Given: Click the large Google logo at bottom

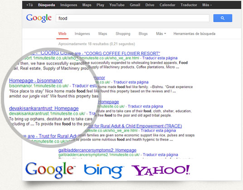Looking at the screenshot, I should pos(50,170).
